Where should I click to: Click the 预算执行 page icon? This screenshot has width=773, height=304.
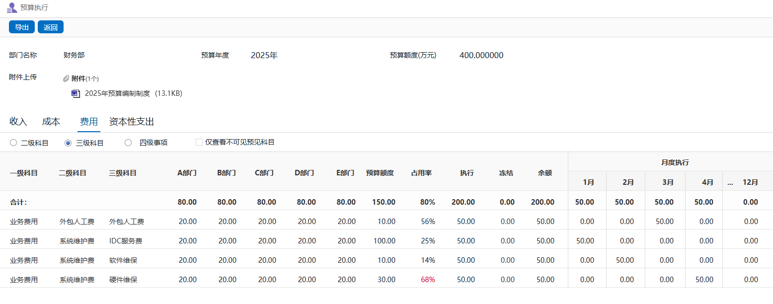tap(12, 7)
